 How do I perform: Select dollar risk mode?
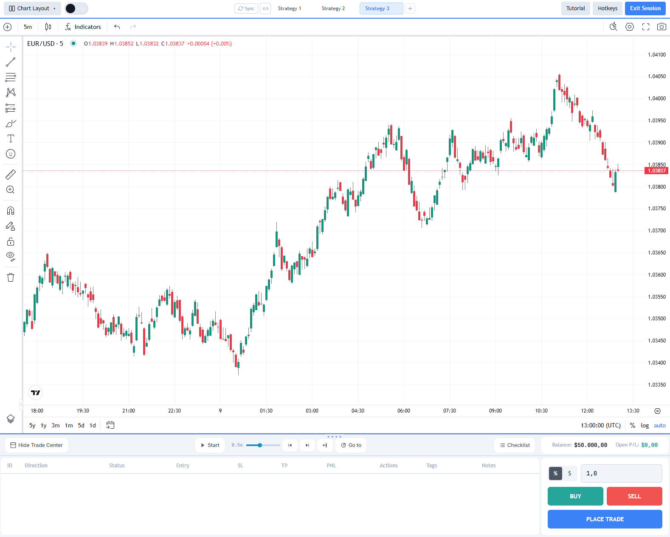pos(570,473)
